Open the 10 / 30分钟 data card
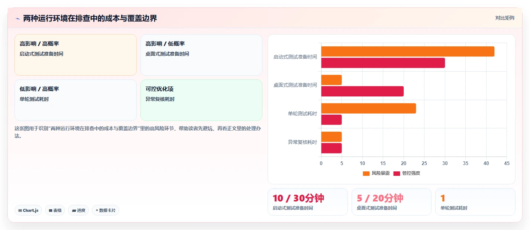The width and height of the screenshot is (530, 230). point(308,202)
